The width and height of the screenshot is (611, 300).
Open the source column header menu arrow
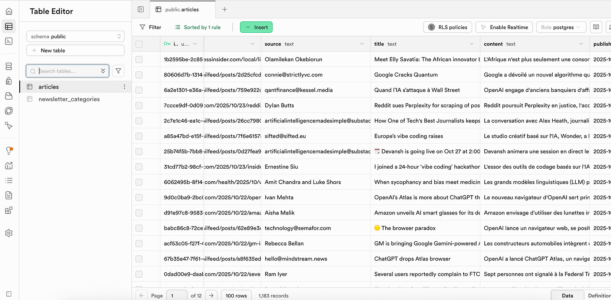(x=362, y=44)
